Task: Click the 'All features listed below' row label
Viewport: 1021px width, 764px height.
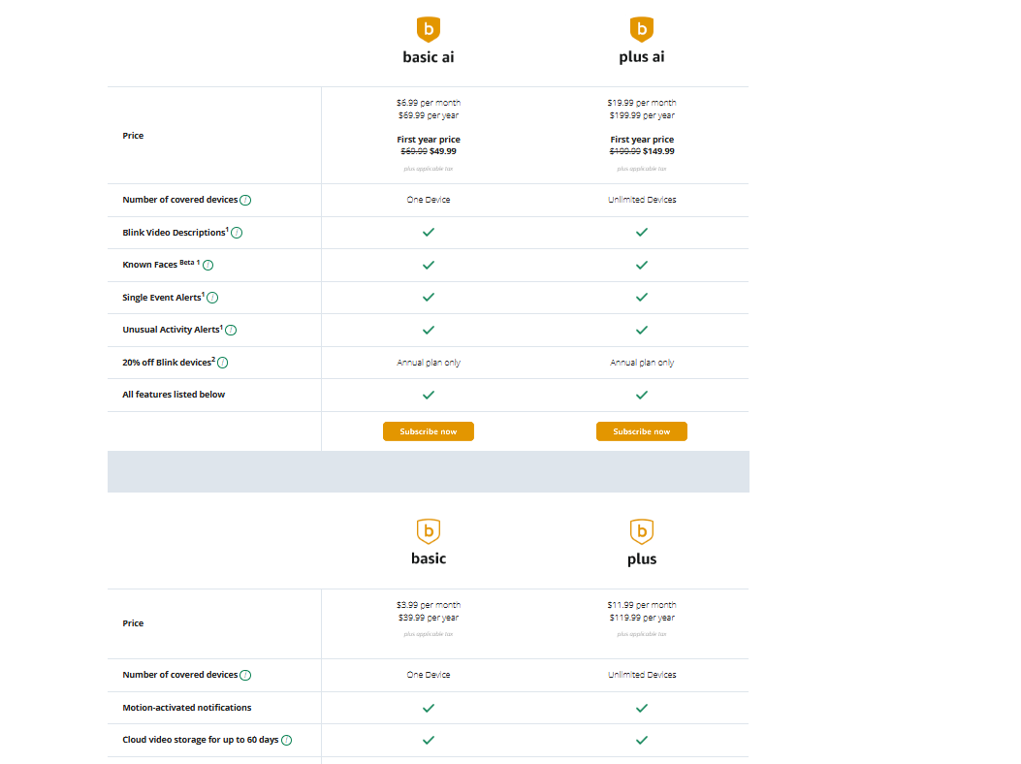Action: (174, 395)
